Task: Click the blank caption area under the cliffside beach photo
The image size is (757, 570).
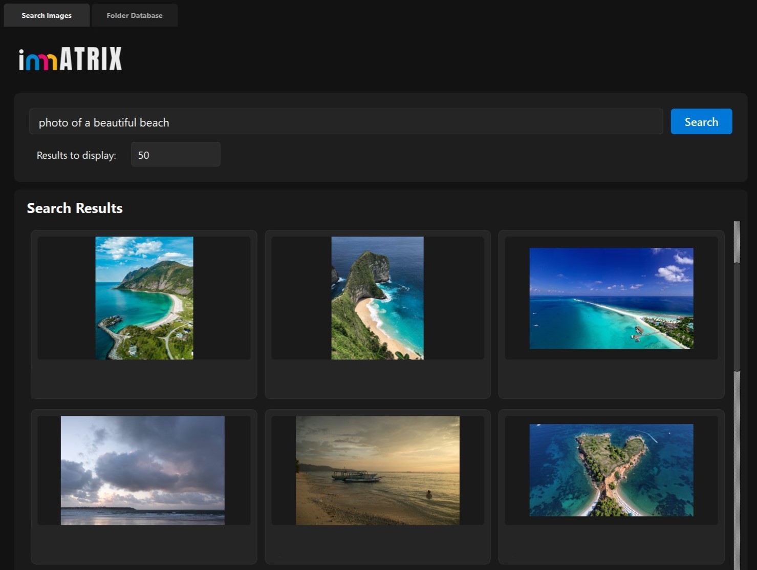Action: pos(377,378)
